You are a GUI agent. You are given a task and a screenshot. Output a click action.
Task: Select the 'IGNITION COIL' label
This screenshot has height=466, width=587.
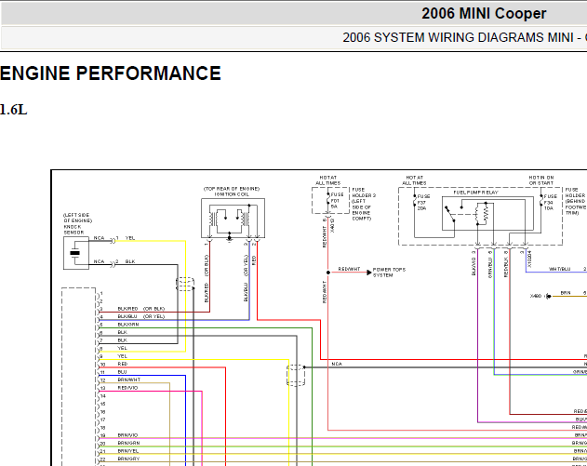click(232, 194)
